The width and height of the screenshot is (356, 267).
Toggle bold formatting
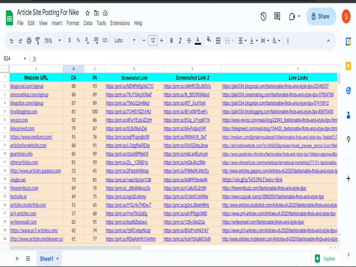coord(172,41)
